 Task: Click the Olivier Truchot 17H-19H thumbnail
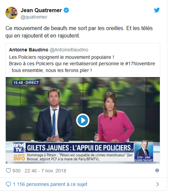[x=144, y=151]
